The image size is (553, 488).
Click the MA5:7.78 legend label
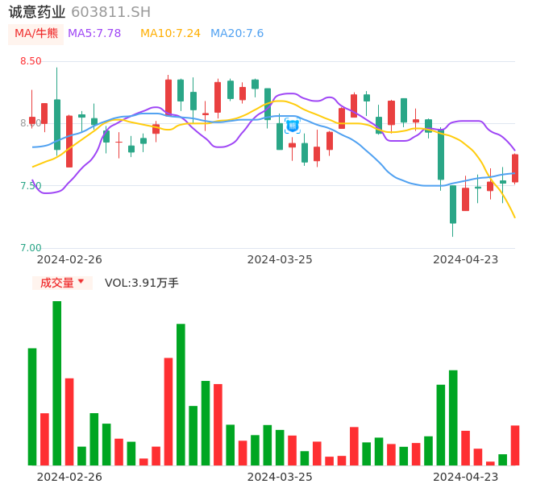coord(94,34)
